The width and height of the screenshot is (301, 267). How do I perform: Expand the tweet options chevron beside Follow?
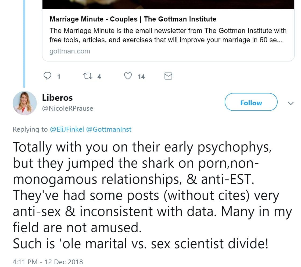tap(291, 103)
